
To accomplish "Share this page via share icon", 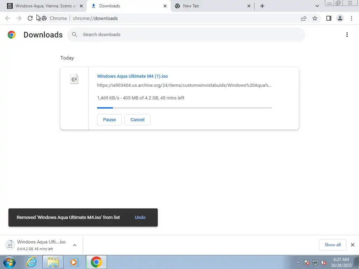I will [x=304, y=18].
